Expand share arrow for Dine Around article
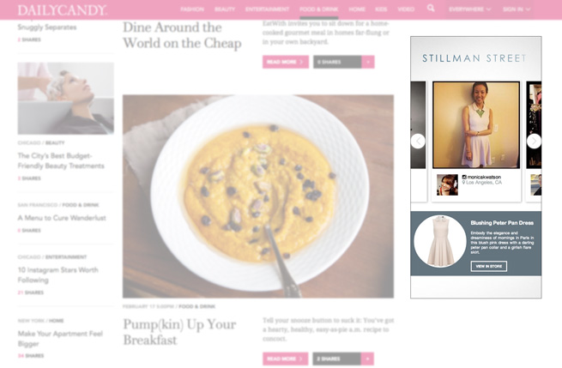The image size is (562, 368). click(x=368, y=62)
